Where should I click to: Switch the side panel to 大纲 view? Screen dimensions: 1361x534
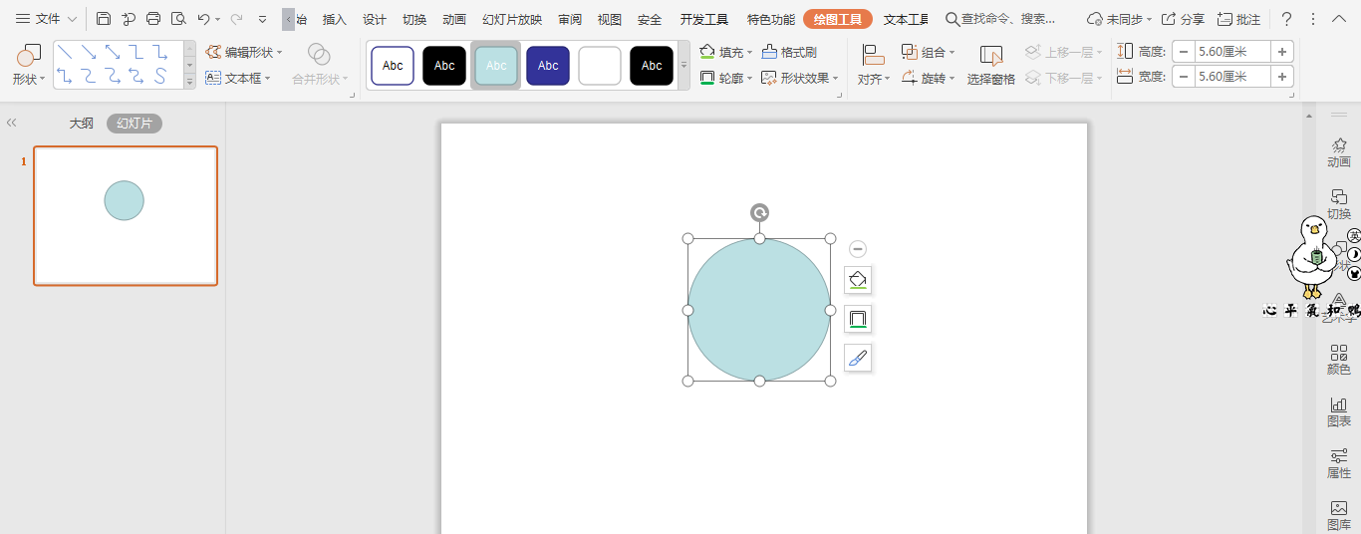81,124
